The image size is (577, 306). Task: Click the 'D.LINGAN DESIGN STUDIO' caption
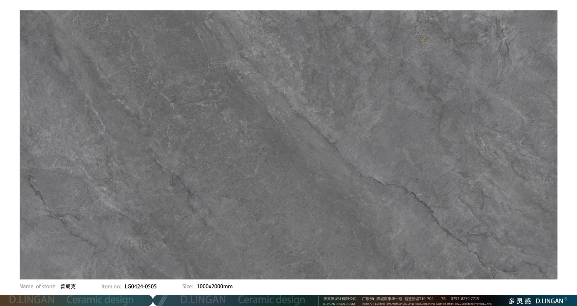(339, 304)
